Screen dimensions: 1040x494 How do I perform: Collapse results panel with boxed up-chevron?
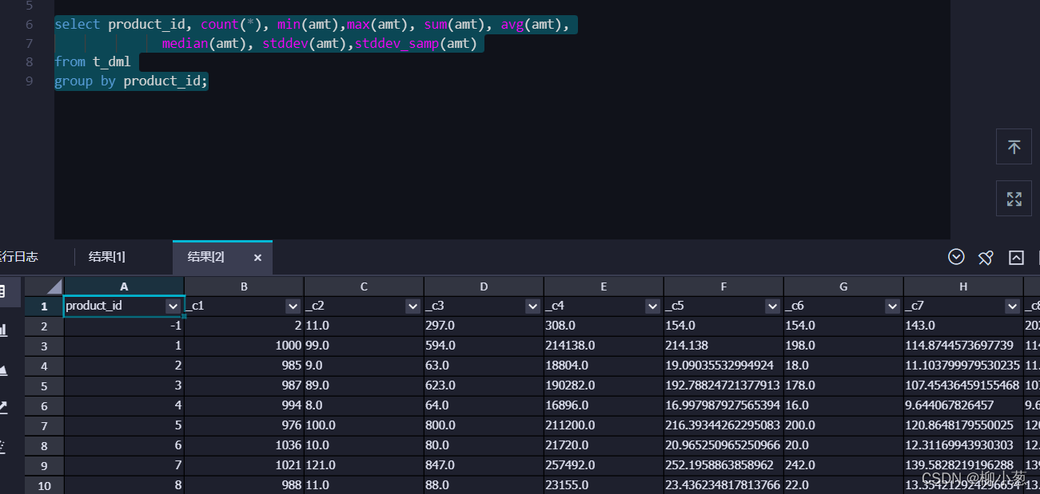(1016, 257)
